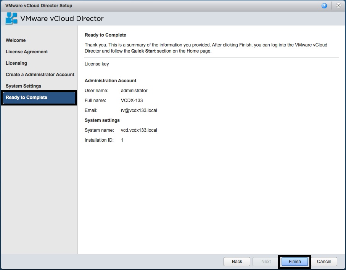
Task: Select the Welcome step in the sidebar
Action: tap(16, 40)
